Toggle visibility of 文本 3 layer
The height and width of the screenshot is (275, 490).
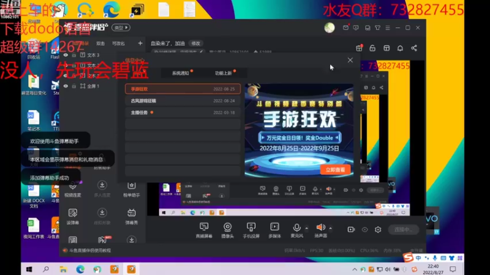[66, 55]
